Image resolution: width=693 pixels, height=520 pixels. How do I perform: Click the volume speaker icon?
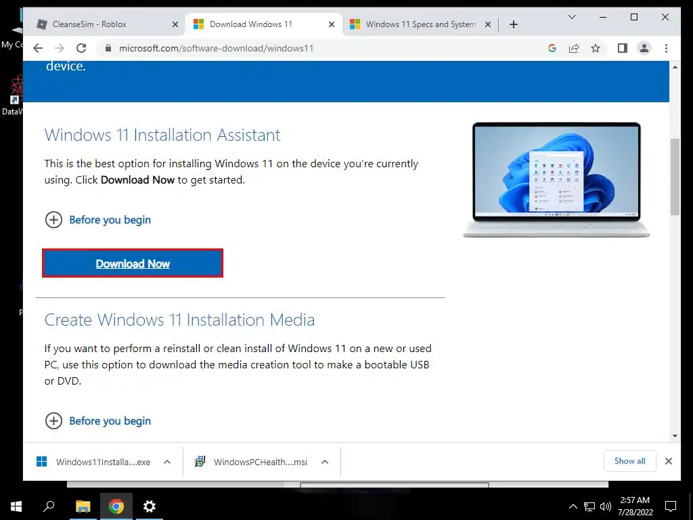click(x=606, y=506)
